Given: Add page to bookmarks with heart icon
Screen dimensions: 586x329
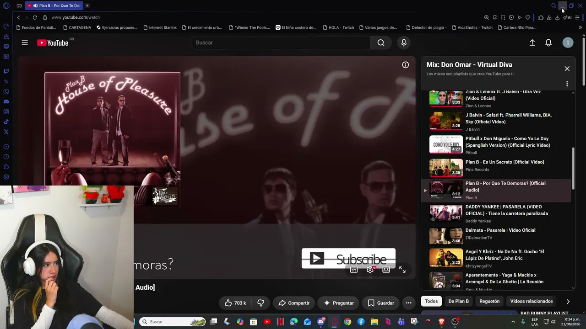Looking at the screenshot, I should 528,17.
